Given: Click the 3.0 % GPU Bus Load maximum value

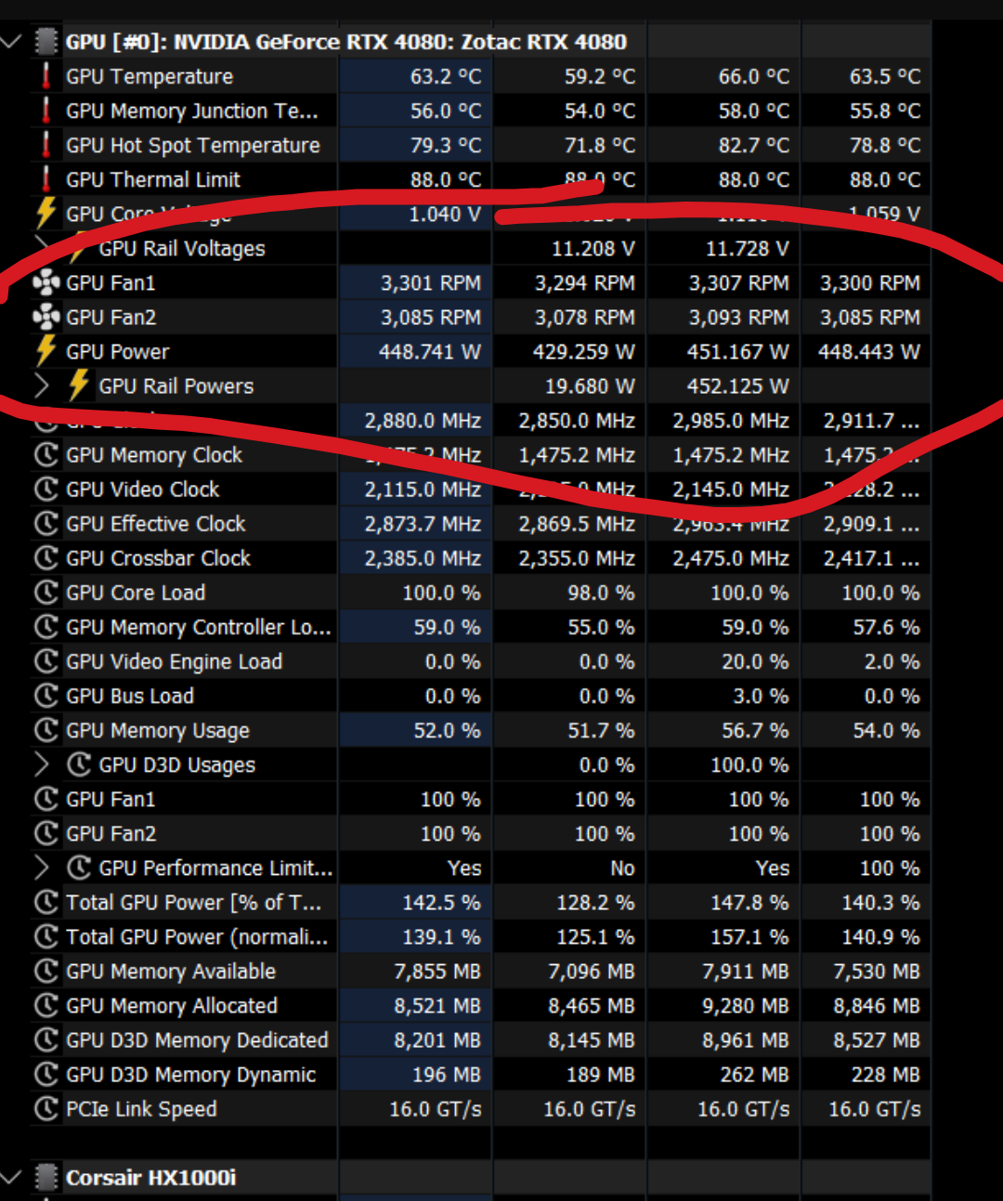Looking at the screenshot, I should click(x=761, y=696).
